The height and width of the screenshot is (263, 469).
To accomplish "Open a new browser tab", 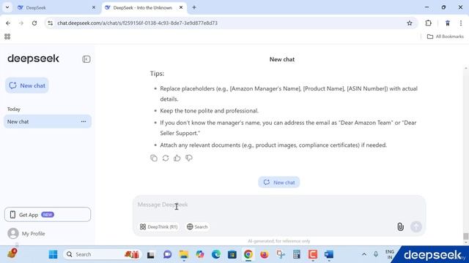I will [x=194, y=7].
